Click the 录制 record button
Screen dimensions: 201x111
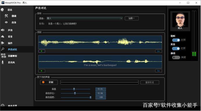(x=49, y=82)
